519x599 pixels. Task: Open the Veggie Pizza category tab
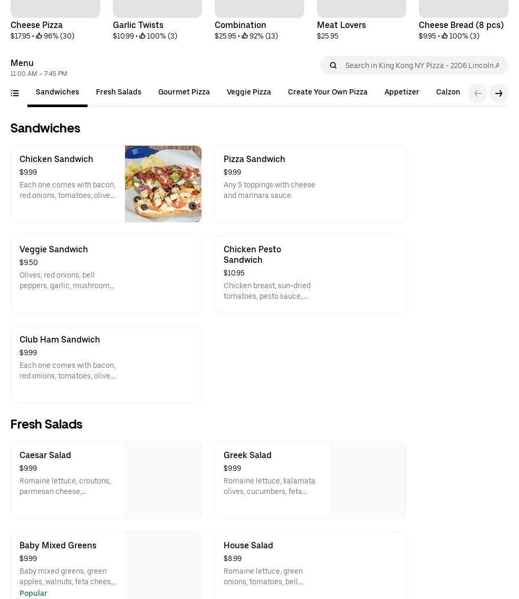click(249, 92)
